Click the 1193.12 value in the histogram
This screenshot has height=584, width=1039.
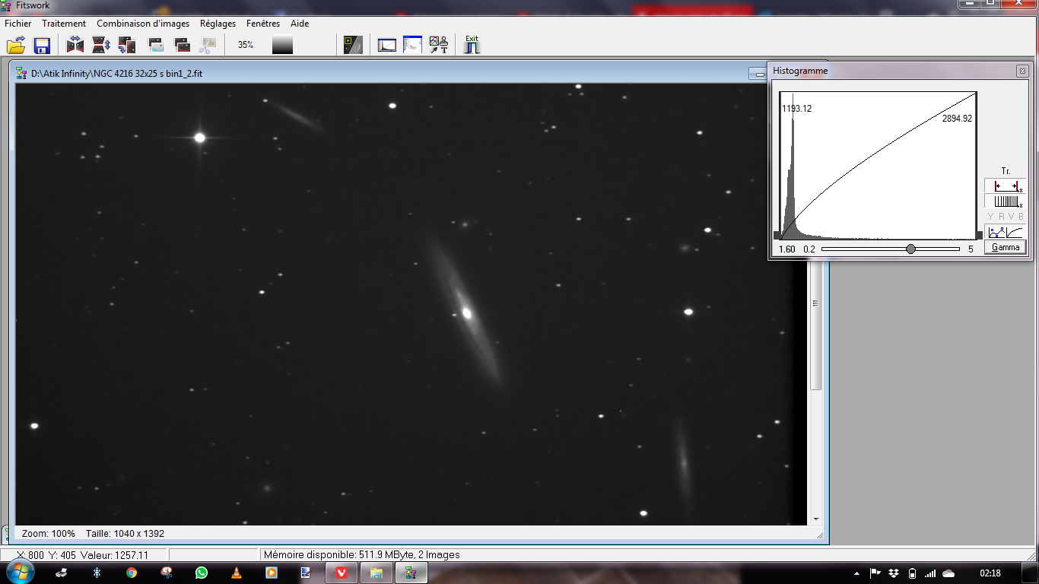point(797,109)
